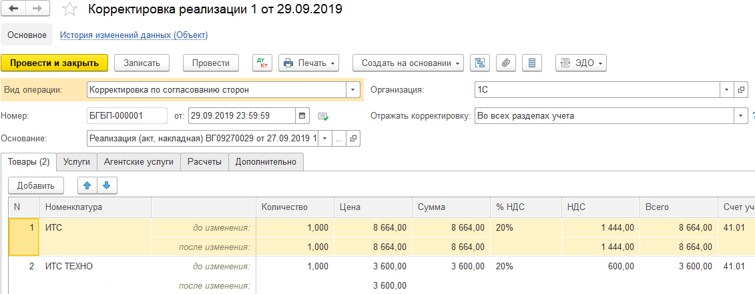Image resolution: width=755 pixels, height=294 pixels.
Task: Open the Создать на основании menu
Action: click(407, 63)
